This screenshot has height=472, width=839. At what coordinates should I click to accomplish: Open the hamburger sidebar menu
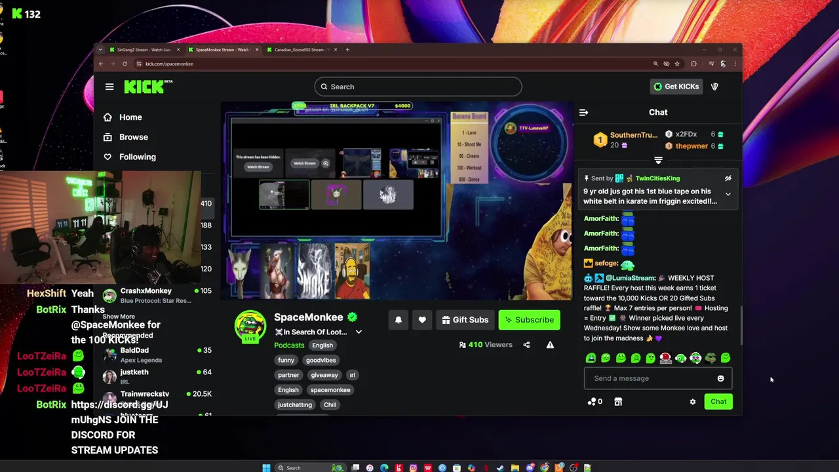(109, 87)
